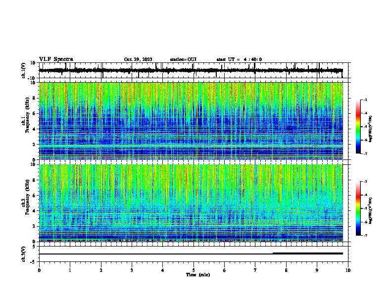This screenshot has width=392, height=303.
Task: Click the "station=OUI" header label
Action: [x=183, y=59]
